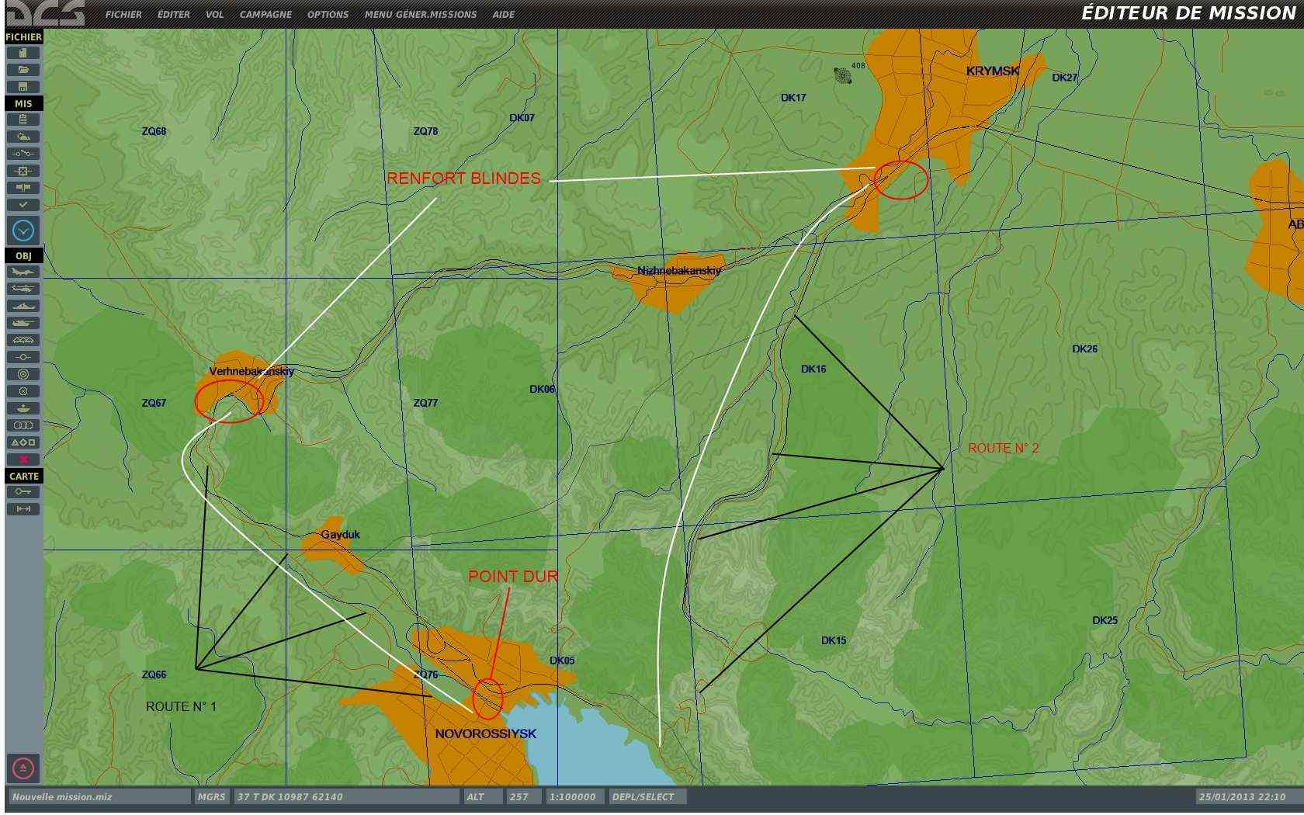Click the DEPL/SELECT mode indicator
This screenshot has width=1304, height=815.
647,797
